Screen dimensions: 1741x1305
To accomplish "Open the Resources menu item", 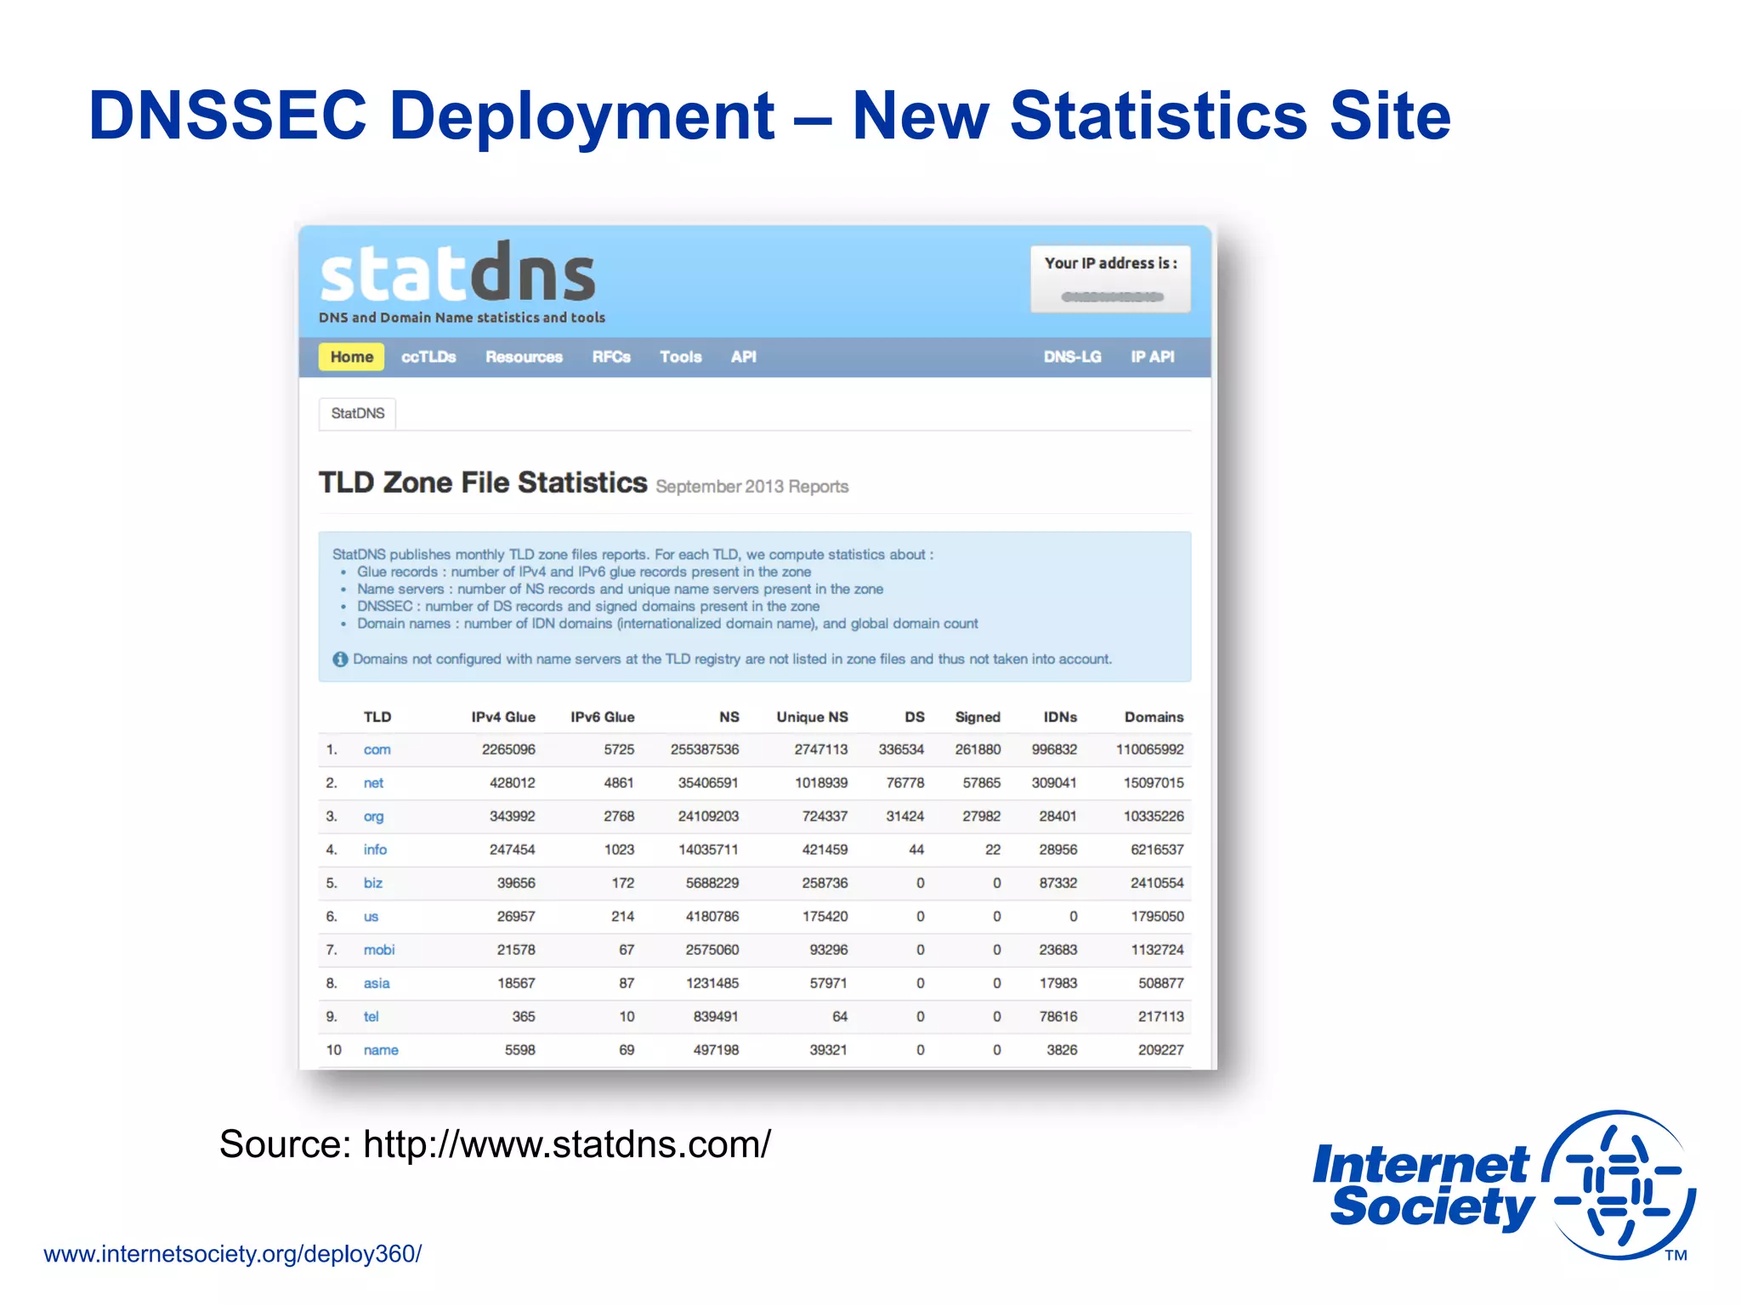I will coord(524,357).
